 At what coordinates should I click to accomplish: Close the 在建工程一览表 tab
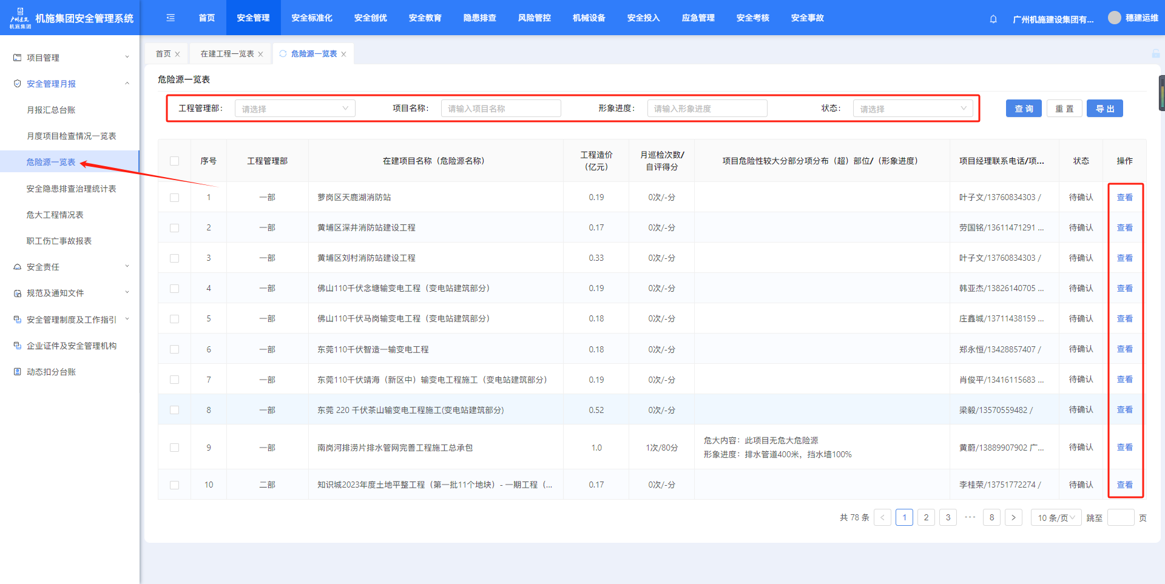click(x=260, y=54)
